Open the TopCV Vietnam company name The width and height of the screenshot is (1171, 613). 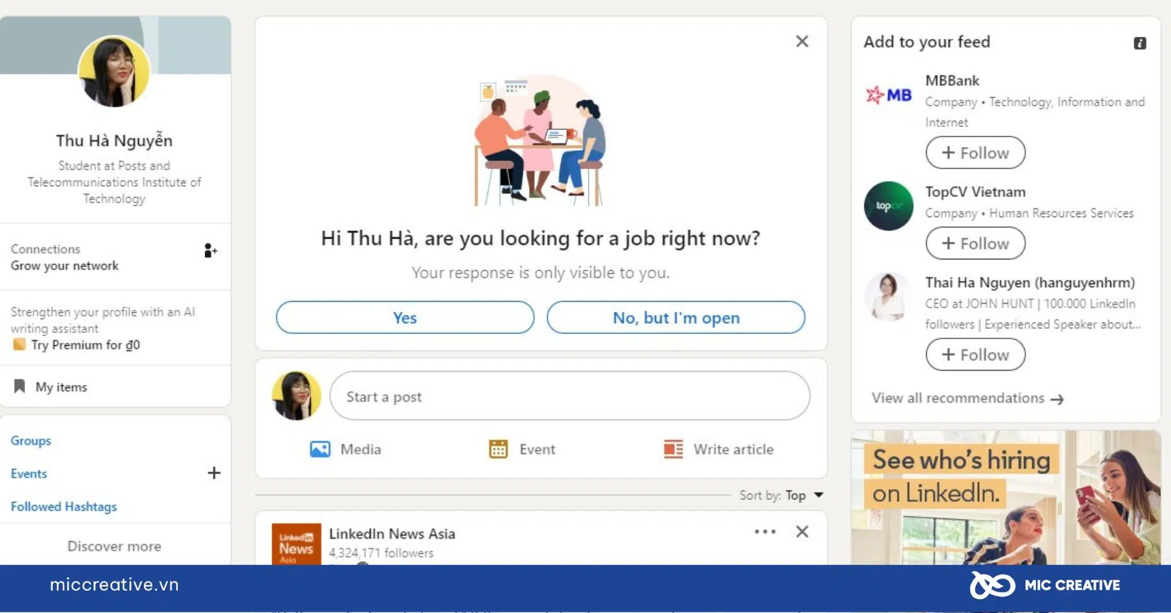pyautogui.click(x=975, y=192)
